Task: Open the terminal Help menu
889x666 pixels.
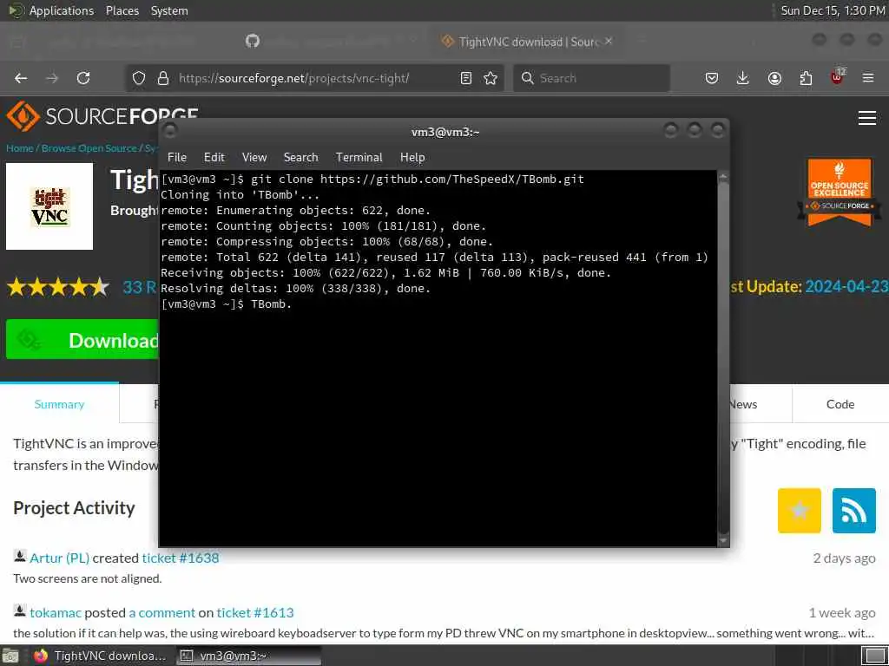Action: 412,158
